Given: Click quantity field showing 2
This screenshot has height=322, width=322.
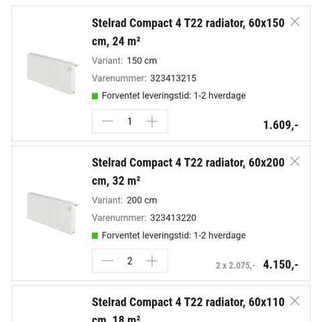Looking at the screenshot, I should [x=129, y=261].
